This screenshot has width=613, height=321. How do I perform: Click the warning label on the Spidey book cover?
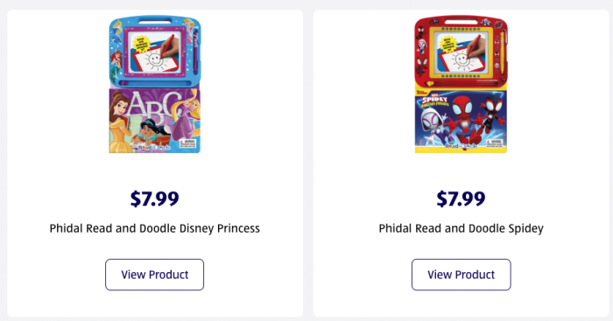(x=494, y=143)
